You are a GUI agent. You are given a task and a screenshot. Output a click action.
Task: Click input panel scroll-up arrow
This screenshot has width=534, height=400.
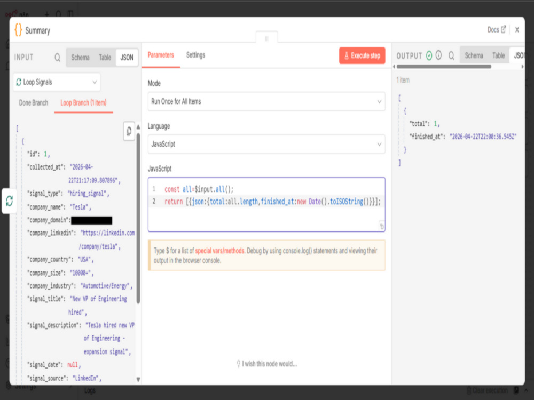tap(138, 127)
